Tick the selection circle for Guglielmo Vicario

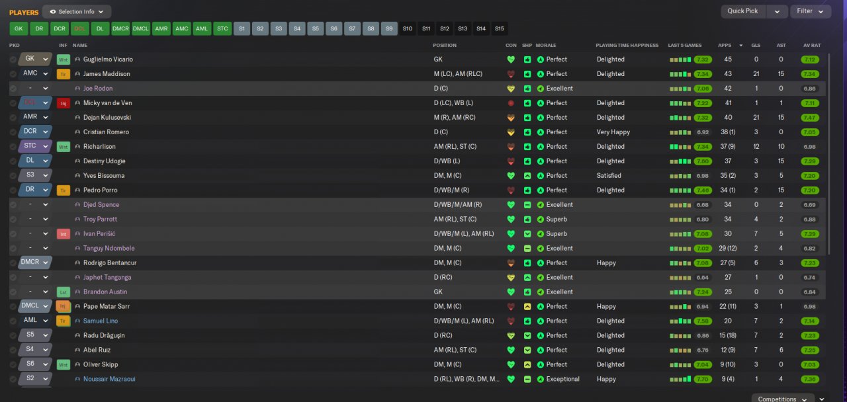tap(13, 60)
